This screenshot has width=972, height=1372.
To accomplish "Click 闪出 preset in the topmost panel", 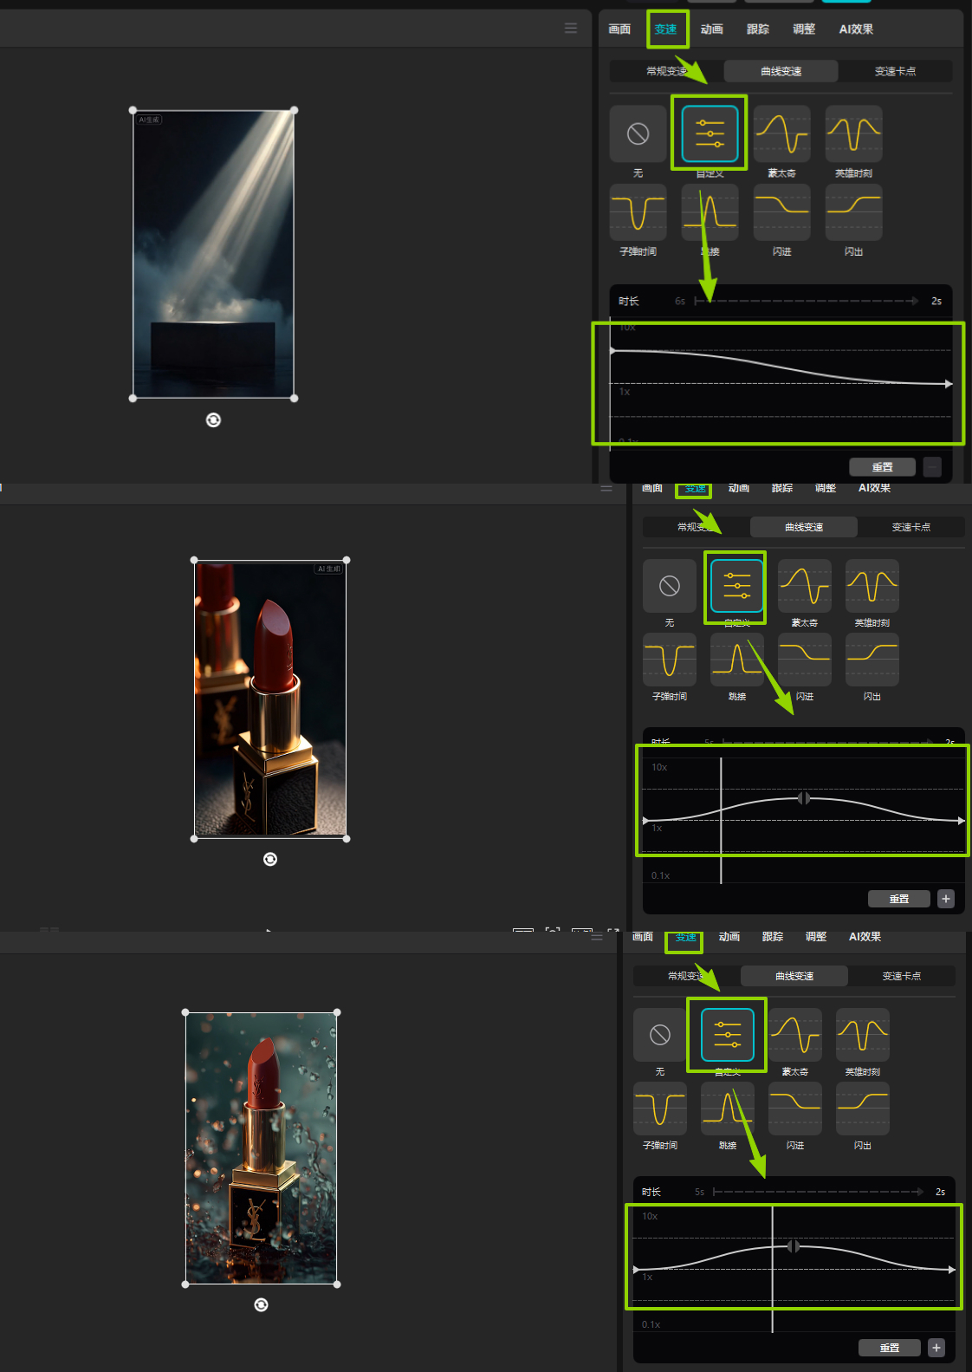I will pos(853,212).
